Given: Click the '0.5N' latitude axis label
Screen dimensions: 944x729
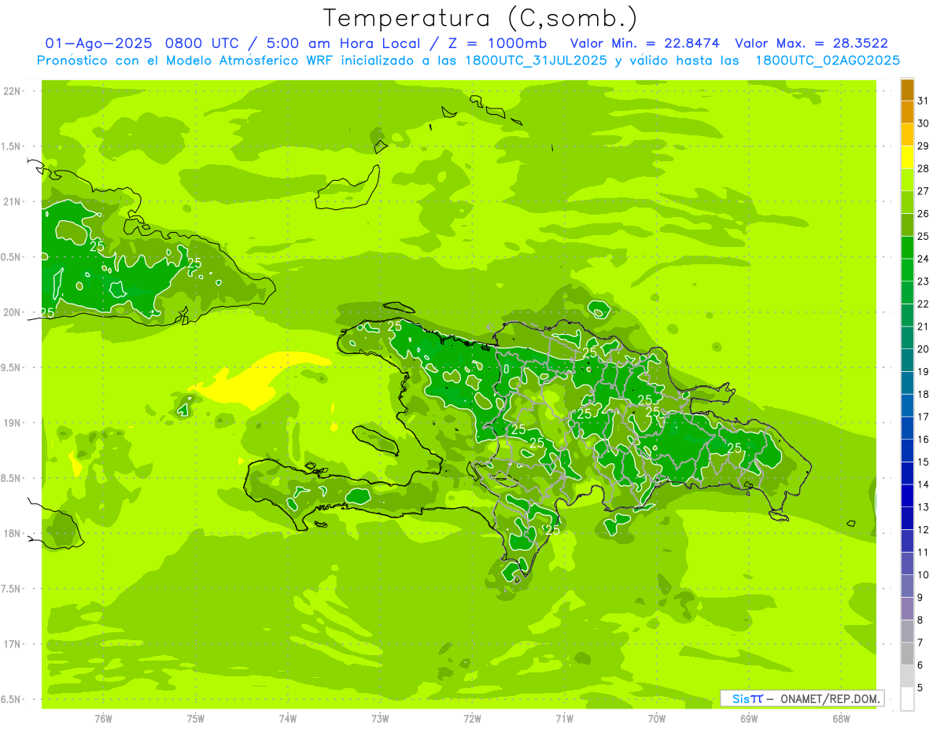Looking at the screenshot, I should coord(12,257).
